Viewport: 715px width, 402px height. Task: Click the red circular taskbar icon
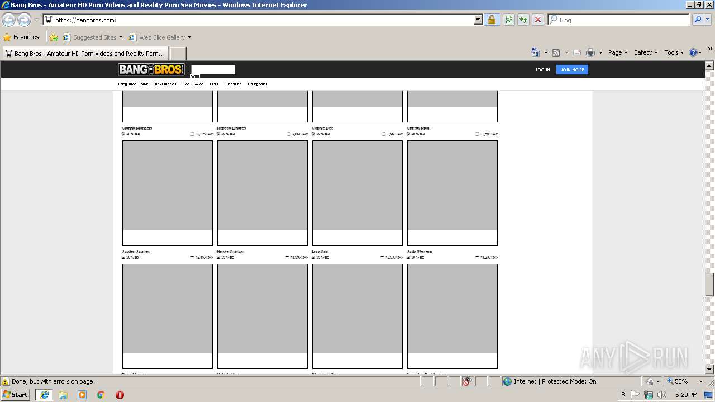point(120,394)
